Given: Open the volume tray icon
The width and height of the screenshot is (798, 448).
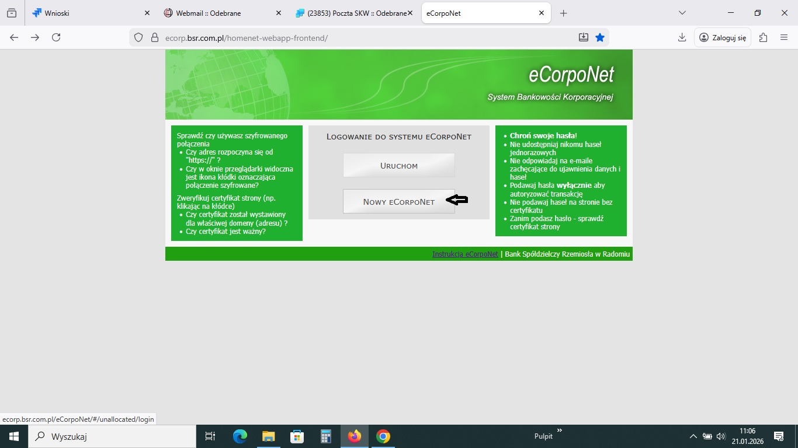Looking at the screenshot, I should (x=720, y=436).
